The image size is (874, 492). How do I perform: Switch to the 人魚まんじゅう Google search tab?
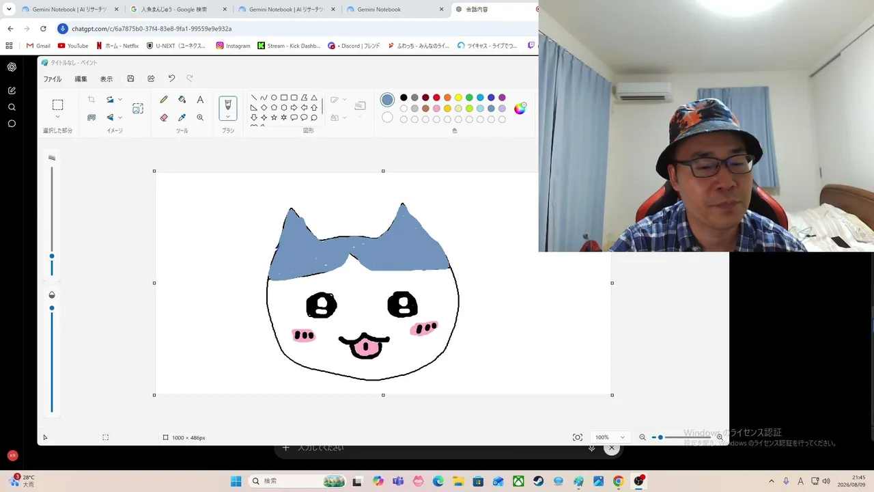178,10
